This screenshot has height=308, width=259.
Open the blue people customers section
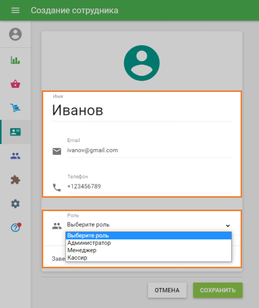point(15,156)
